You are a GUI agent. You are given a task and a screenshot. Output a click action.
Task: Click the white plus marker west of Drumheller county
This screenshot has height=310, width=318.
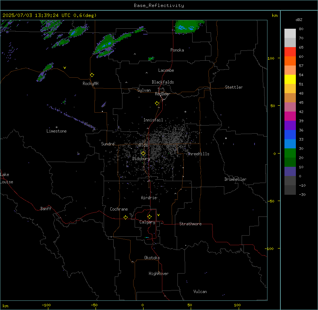click(x=226, y=138)
